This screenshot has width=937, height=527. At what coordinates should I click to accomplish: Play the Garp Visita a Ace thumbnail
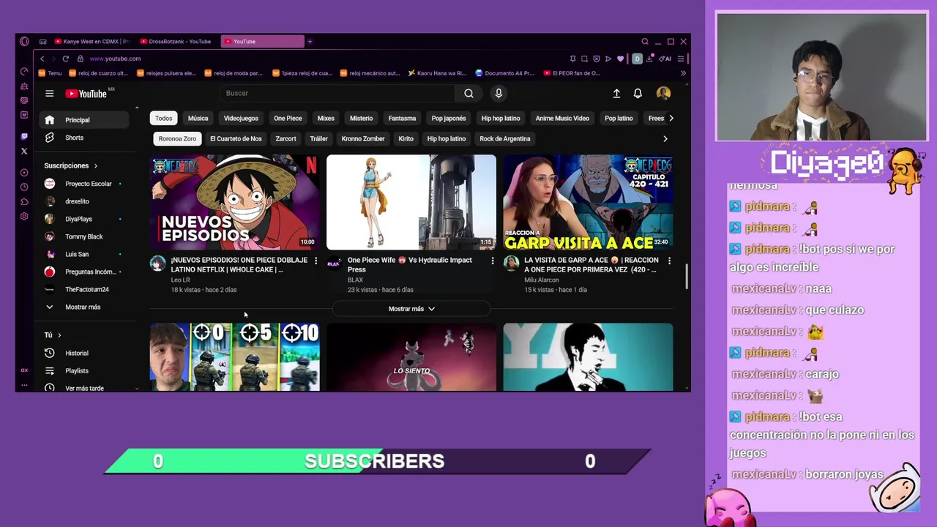click(x=588, y=202)
